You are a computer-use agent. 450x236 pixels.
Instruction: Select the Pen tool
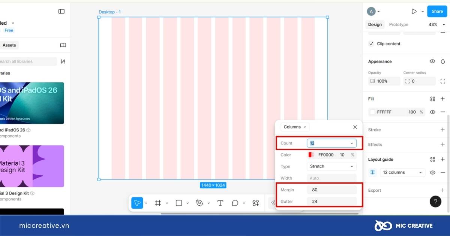coord(199,203)
